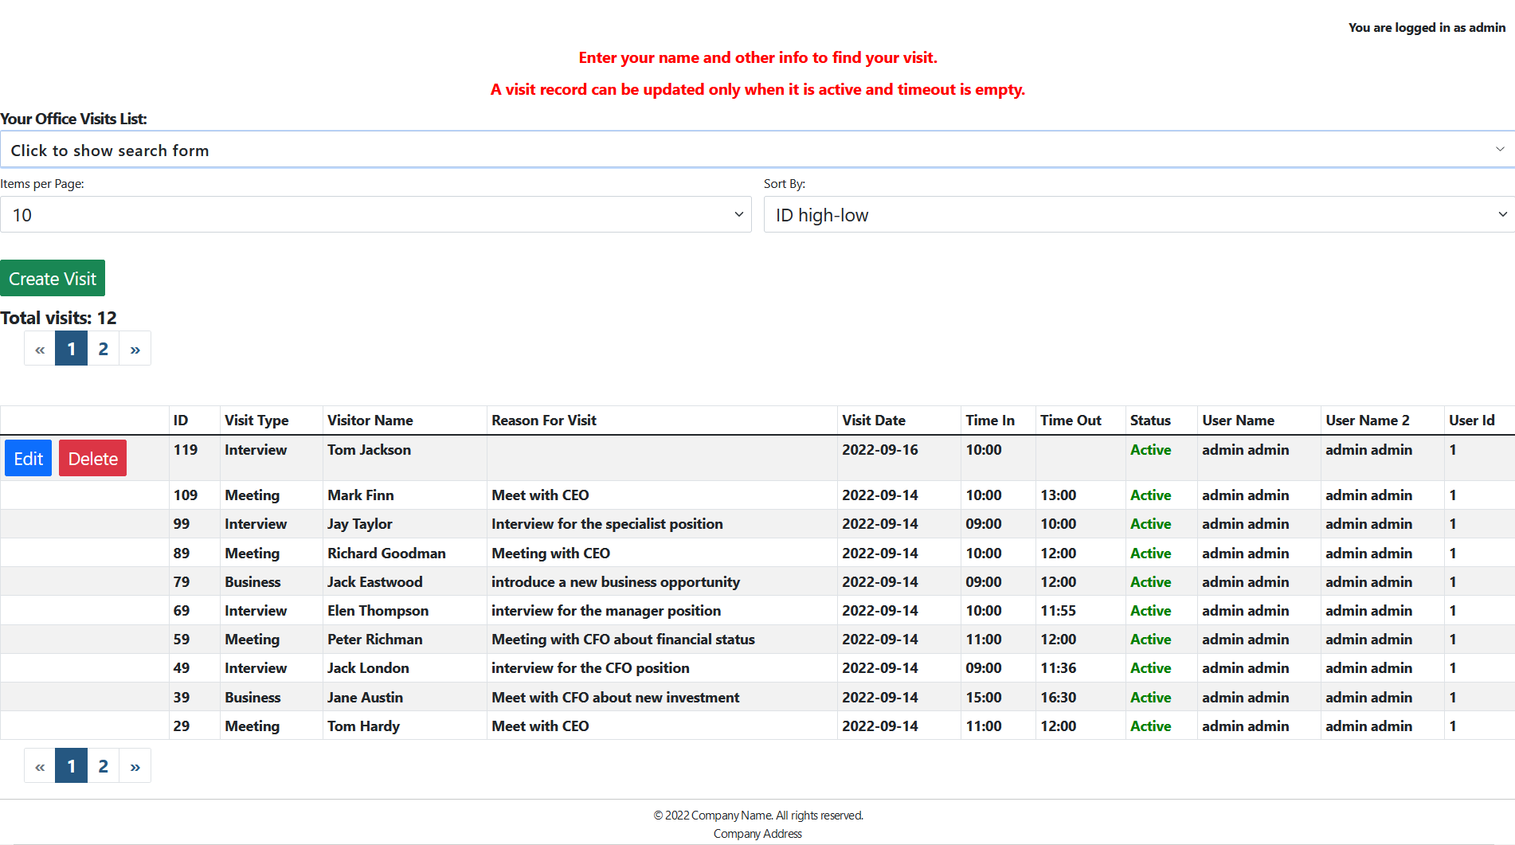Go to previous page in top pagination
Screen dimensions: 1515x845
pos(40,349)
